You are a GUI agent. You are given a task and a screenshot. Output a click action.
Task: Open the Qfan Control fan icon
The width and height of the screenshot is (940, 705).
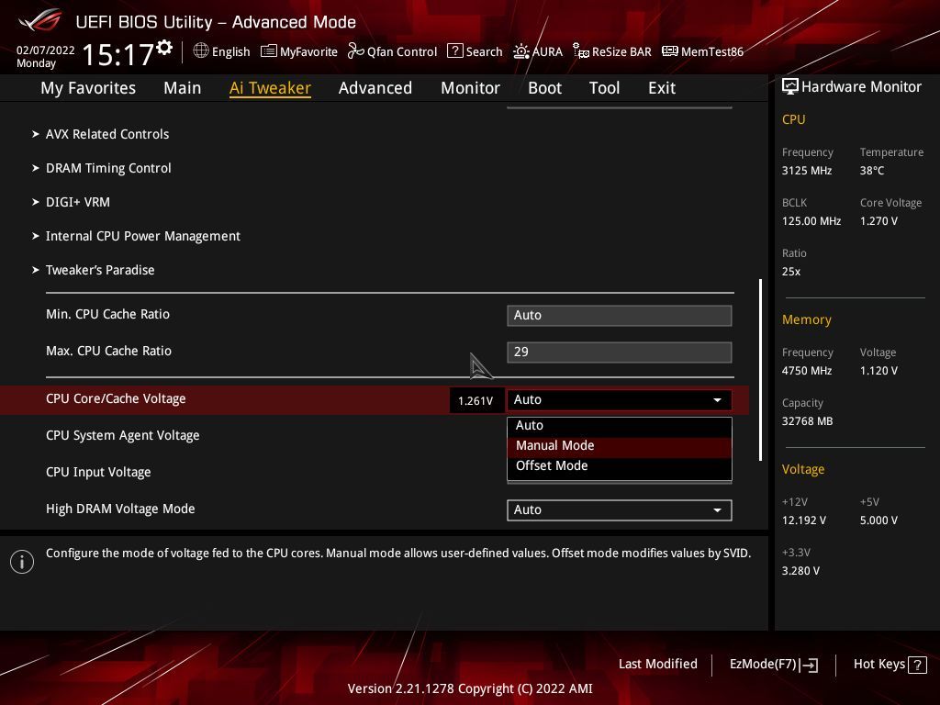point(355,51)
